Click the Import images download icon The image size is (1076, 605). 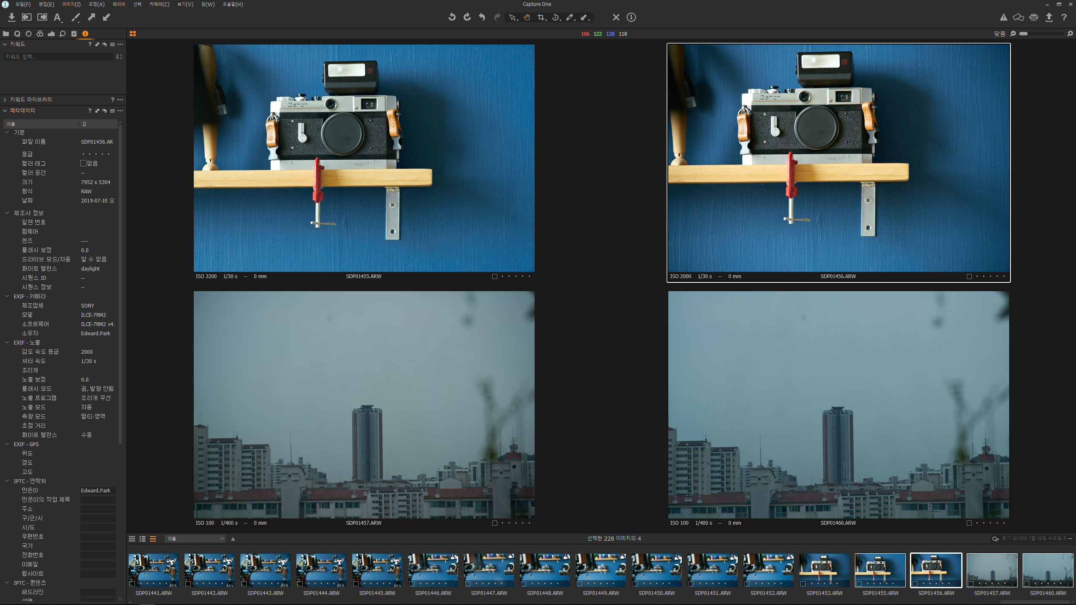click(11, 17)
